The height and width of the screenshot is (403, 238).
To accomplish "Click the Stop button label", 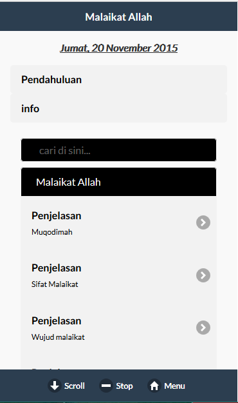I will (124, 386).
